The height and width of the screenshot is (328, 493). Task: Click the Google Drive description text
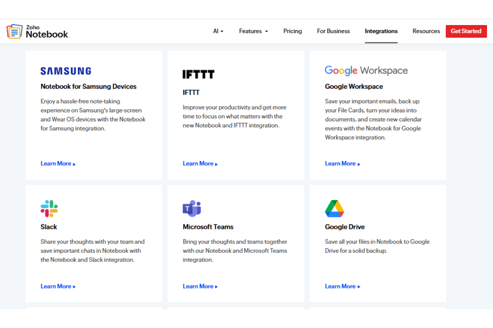[377, 246]
